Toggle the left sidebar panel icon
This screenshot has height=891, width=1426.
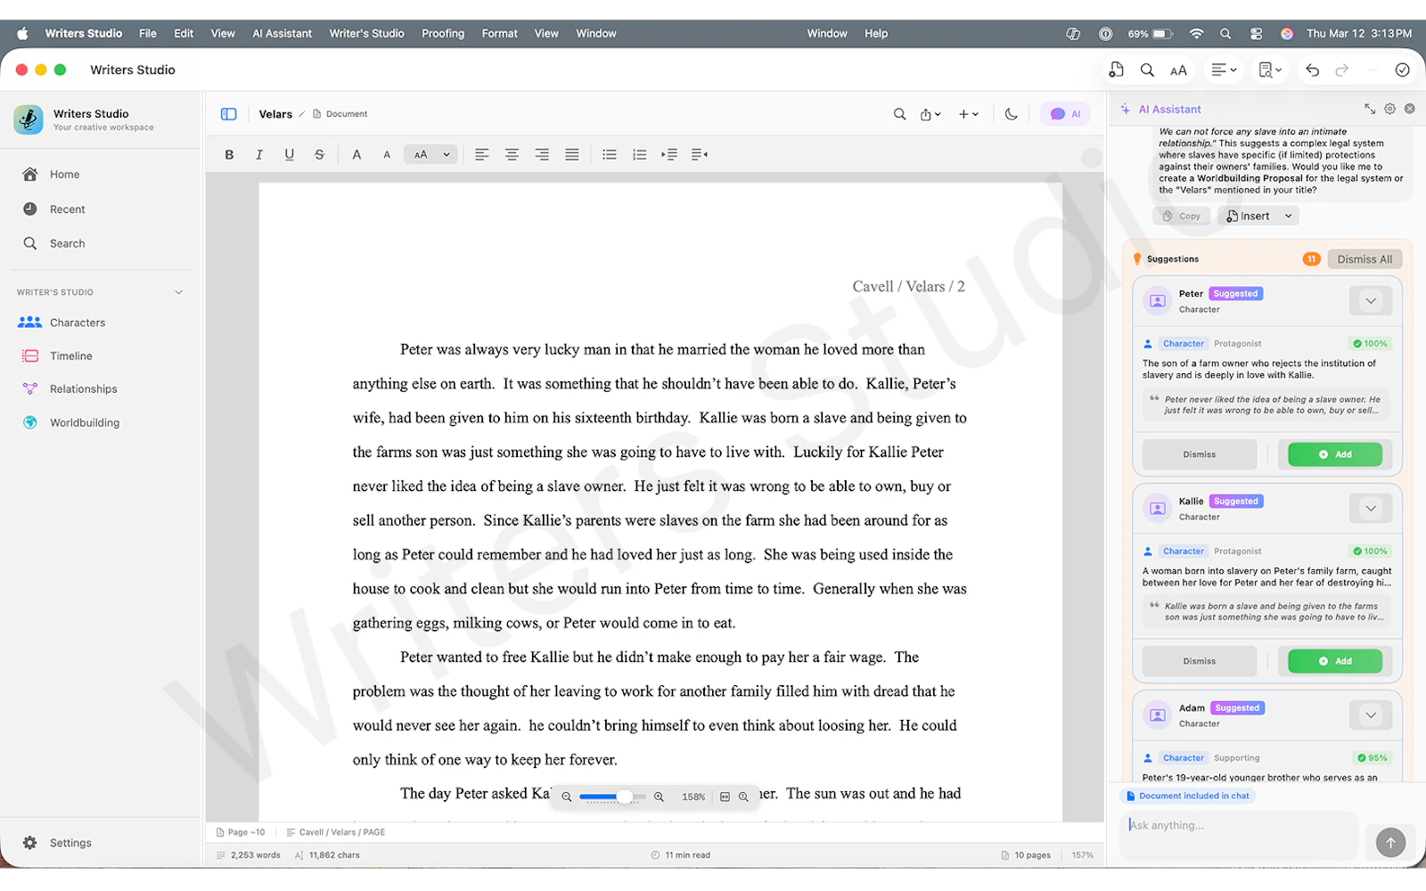tap(228, 114)
